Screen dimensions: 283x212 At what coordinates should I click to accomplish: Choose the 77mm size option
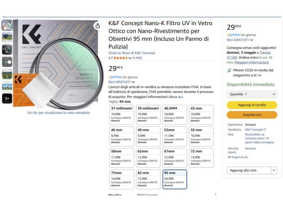122,179
